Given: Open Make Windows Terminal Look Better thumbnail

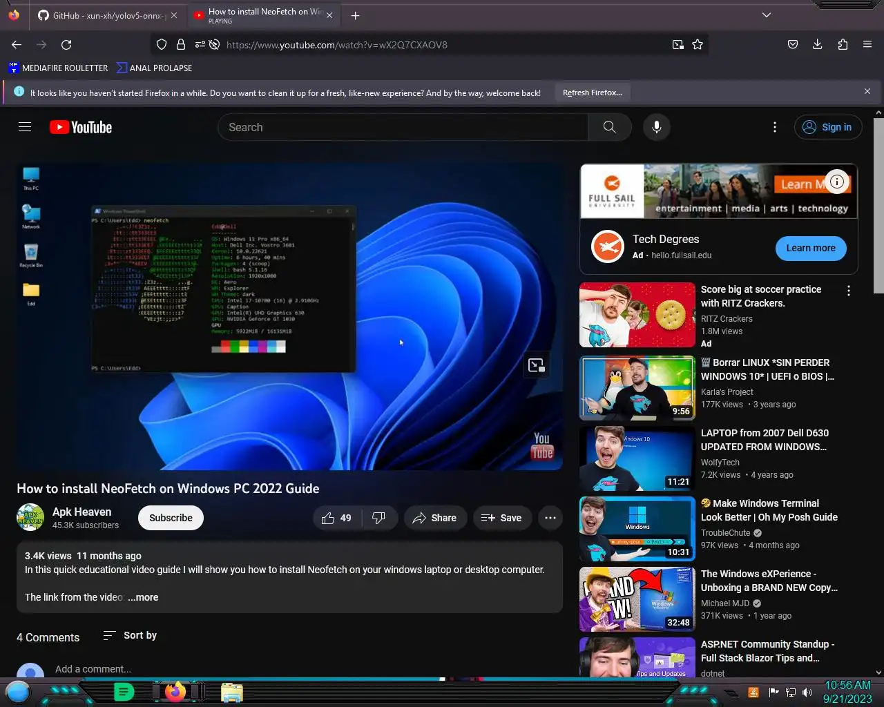Looking at the screenshot, I should coord(637,529).
